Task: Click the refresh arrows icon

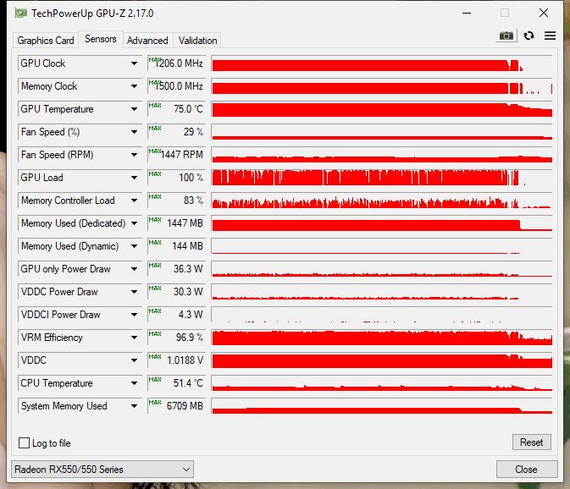Action: coord(528,36)
